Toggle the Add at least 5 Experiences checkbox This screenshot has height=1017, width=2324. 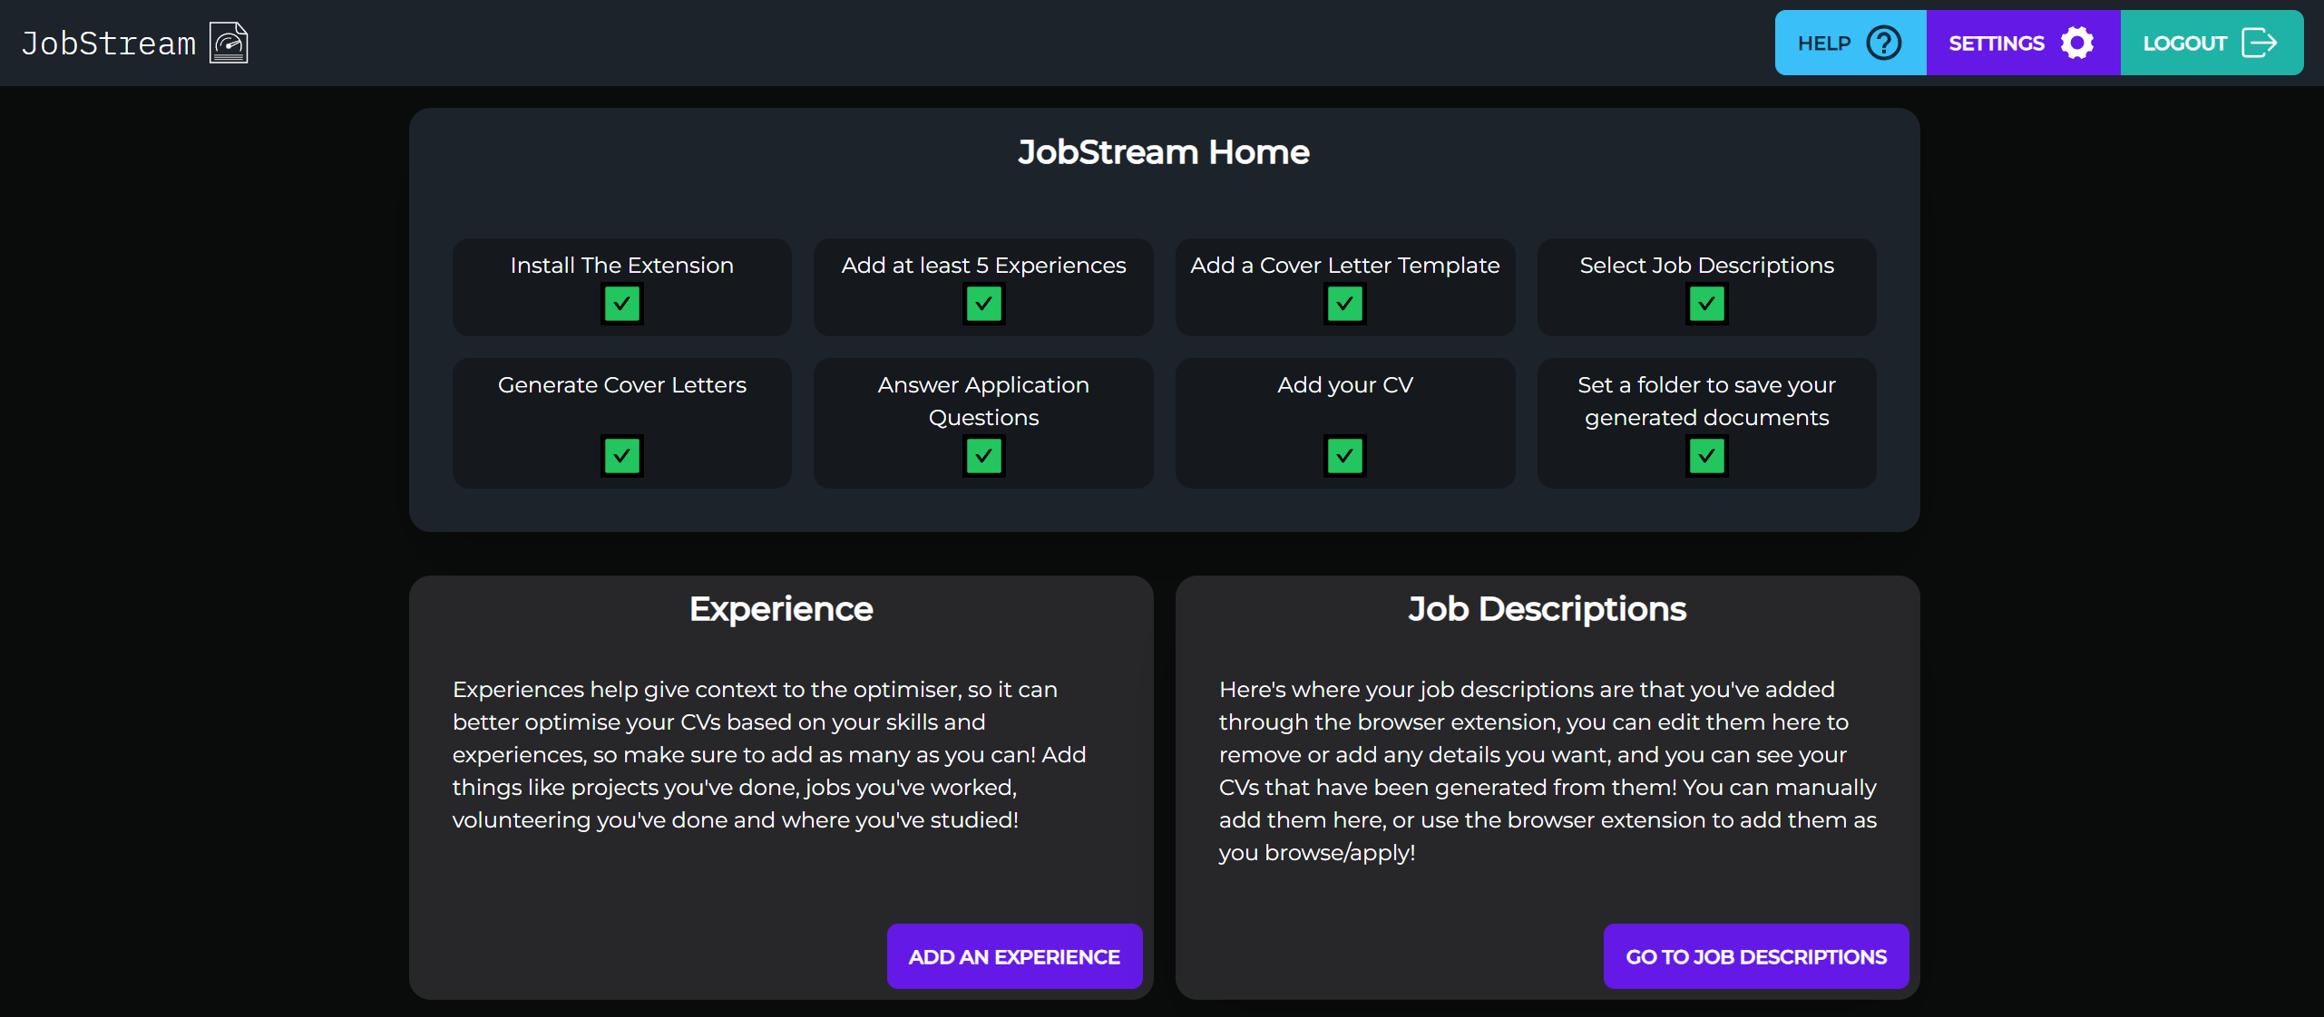click(x=983, y=305)
